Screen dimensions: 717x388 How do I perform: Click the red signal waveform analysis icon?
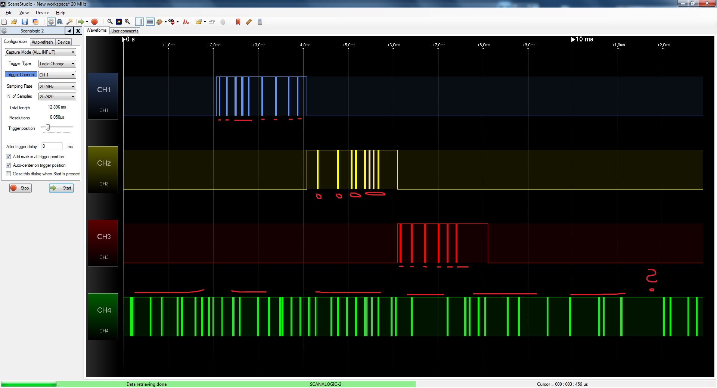pyautogui.click(x=186, y=22)
